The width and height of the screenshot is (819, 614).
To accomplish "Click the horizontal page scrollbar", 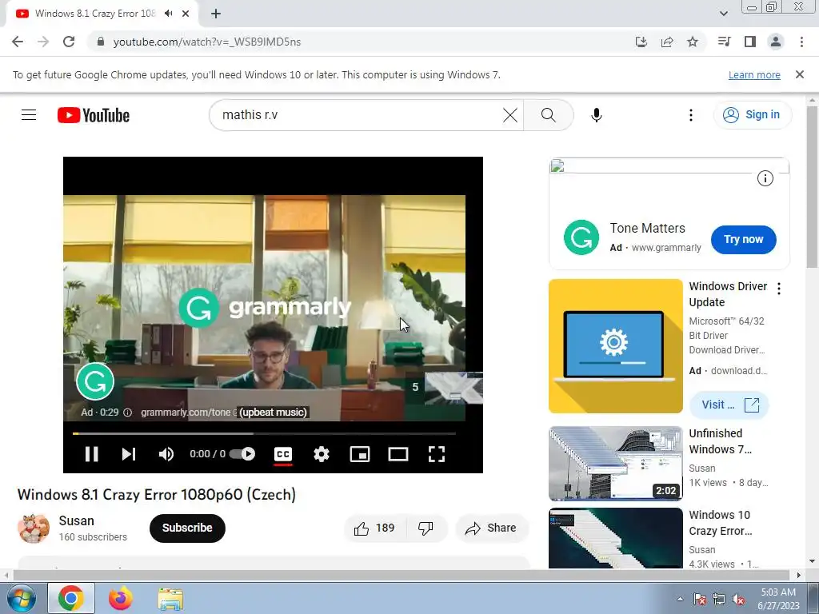I will [403, 575].
